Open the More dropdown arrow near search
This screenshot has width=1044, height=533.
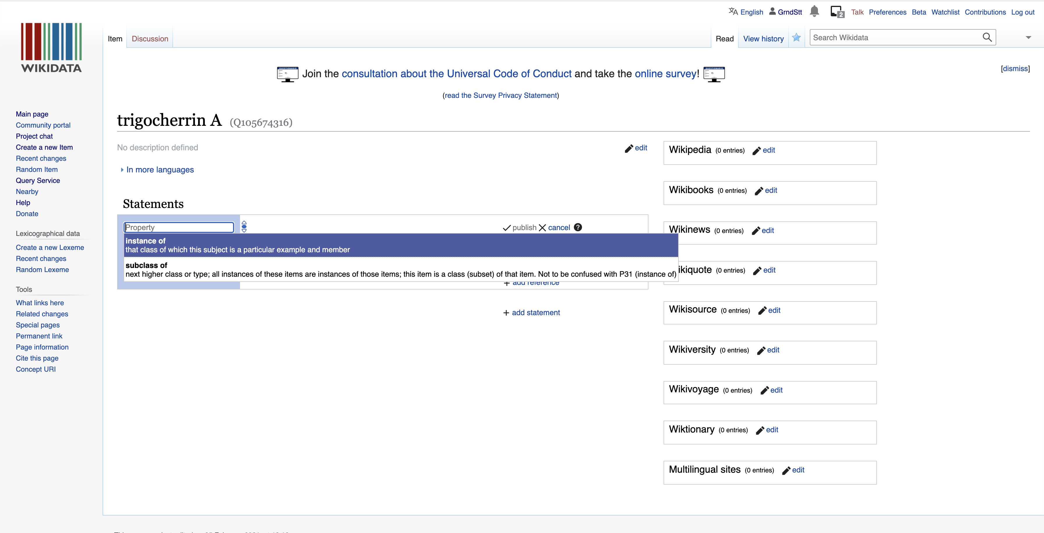point(1028,38)
